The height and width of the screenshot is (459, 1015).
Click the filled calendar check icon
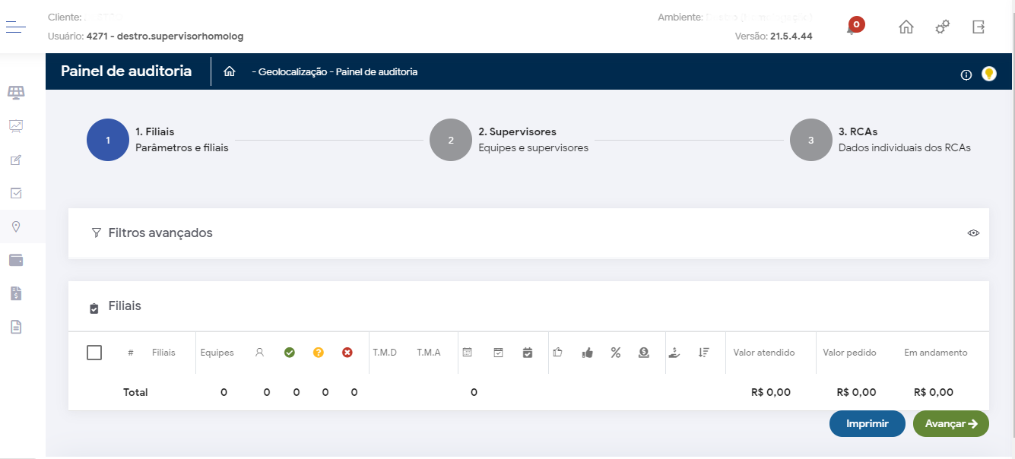(528, 353)
